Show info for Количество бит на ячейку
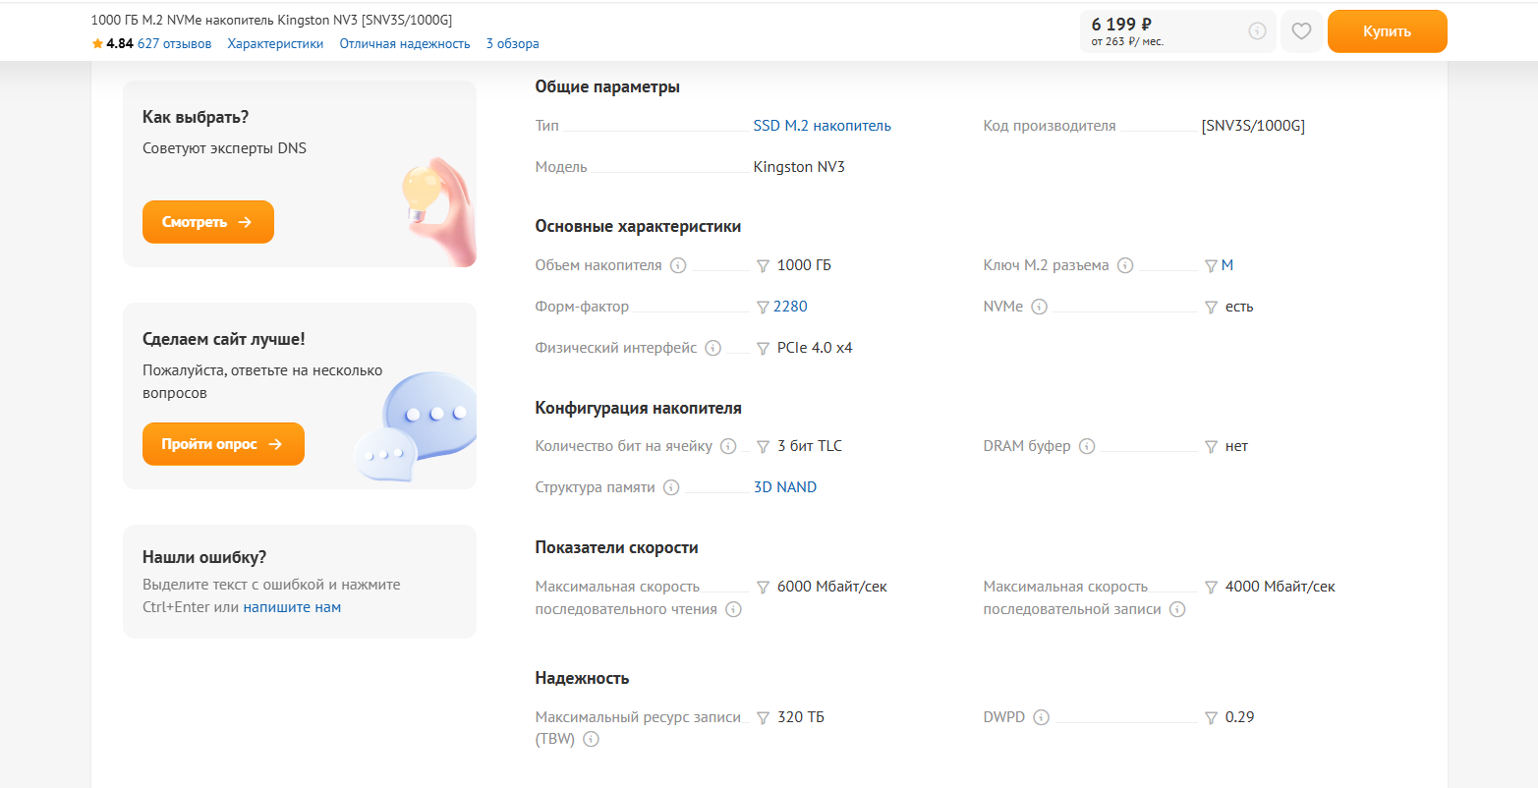 click(728, 446)
